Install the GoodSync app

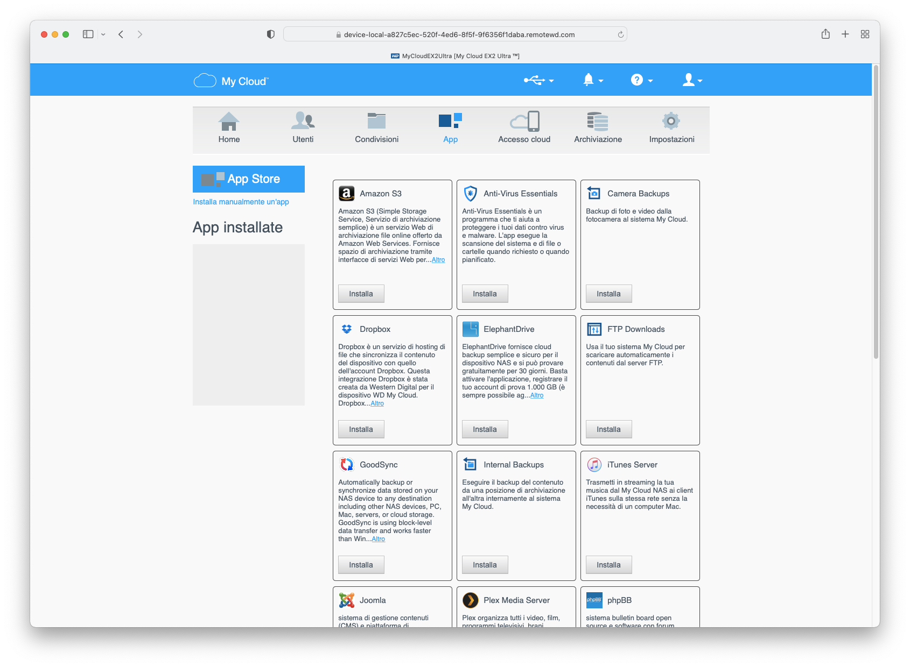[361, 565]
